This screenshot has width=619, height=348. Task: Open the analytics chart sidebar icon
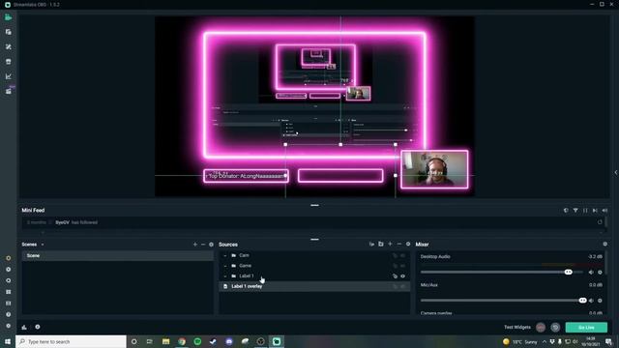coord(9,76)
